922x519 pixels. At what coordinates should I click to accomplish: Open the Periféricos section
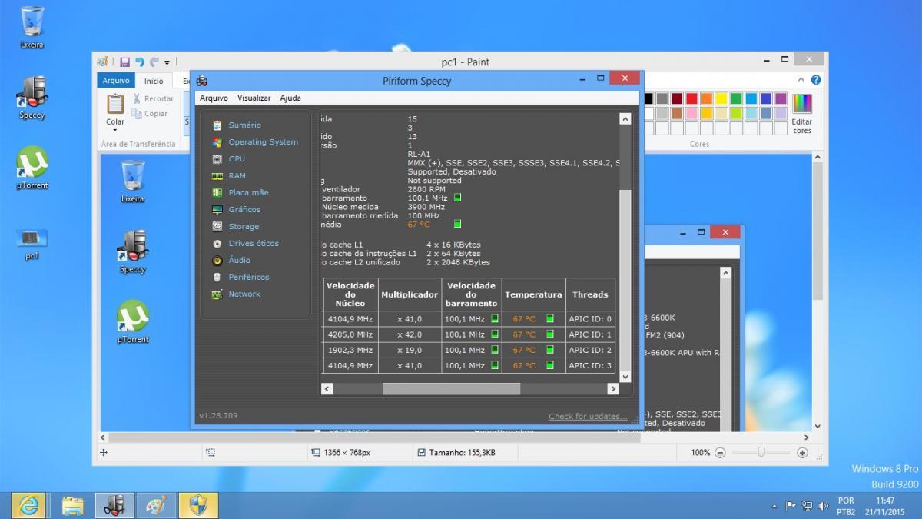tap(249, 277)
